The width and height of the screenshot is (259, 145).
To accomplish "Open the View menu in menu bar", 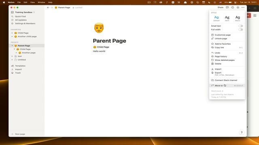I will click(32, 2).
